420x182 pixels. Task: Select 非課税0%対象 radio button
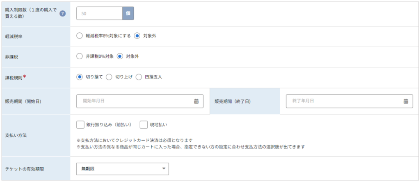click(79, 56)
